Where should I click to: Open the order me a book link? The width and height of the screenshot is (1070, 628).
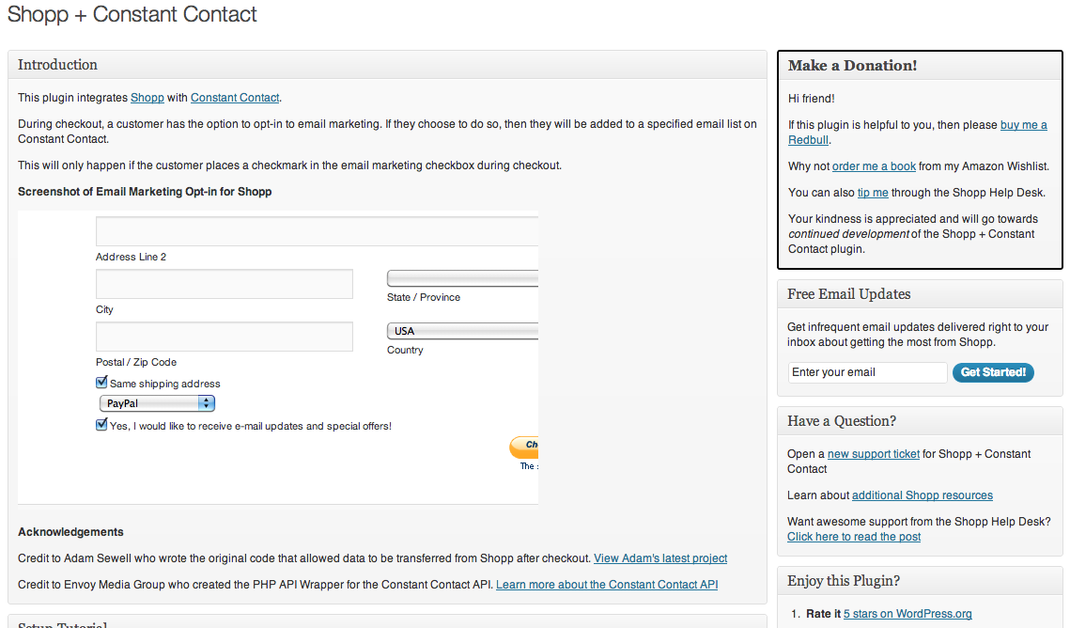pos(874,165)
